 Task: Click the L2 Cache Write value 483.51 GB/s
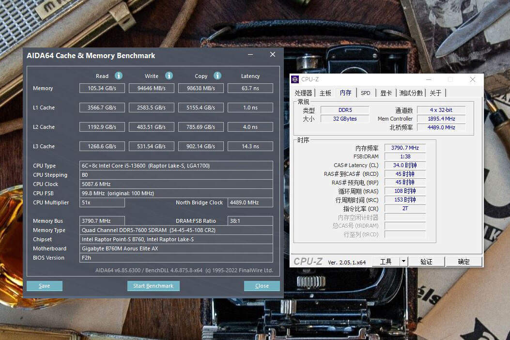(x=152, y=127)
